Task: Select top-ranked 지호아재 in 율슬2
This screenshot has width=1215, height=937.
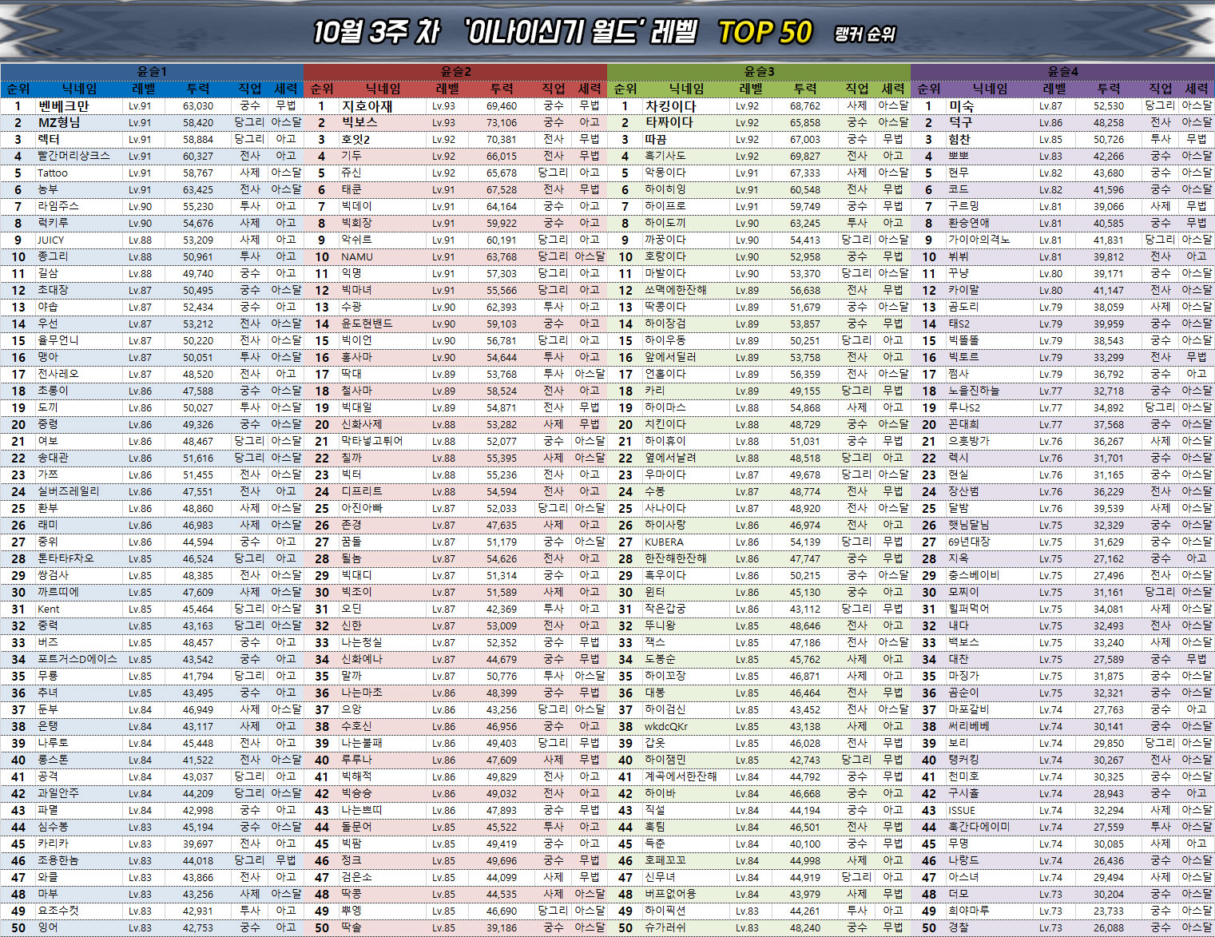Action: (x=367, y=106)
